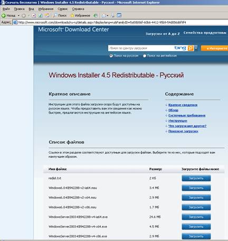Download redist.txt with its Загрузить button
Viewport: 228px width, 241px height.
pyautogui.click(x=196, y=178)
